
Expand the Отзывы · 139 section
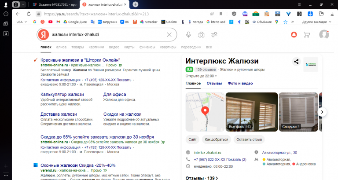pos(202,178)
